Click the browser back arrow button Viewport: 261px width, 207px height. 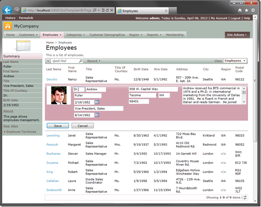(7, 10)
